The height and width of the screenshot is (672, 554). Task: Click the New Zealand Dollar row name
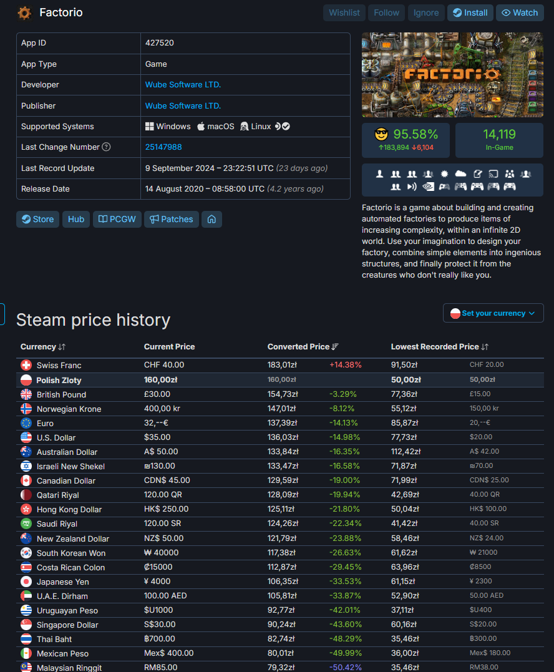73,538
